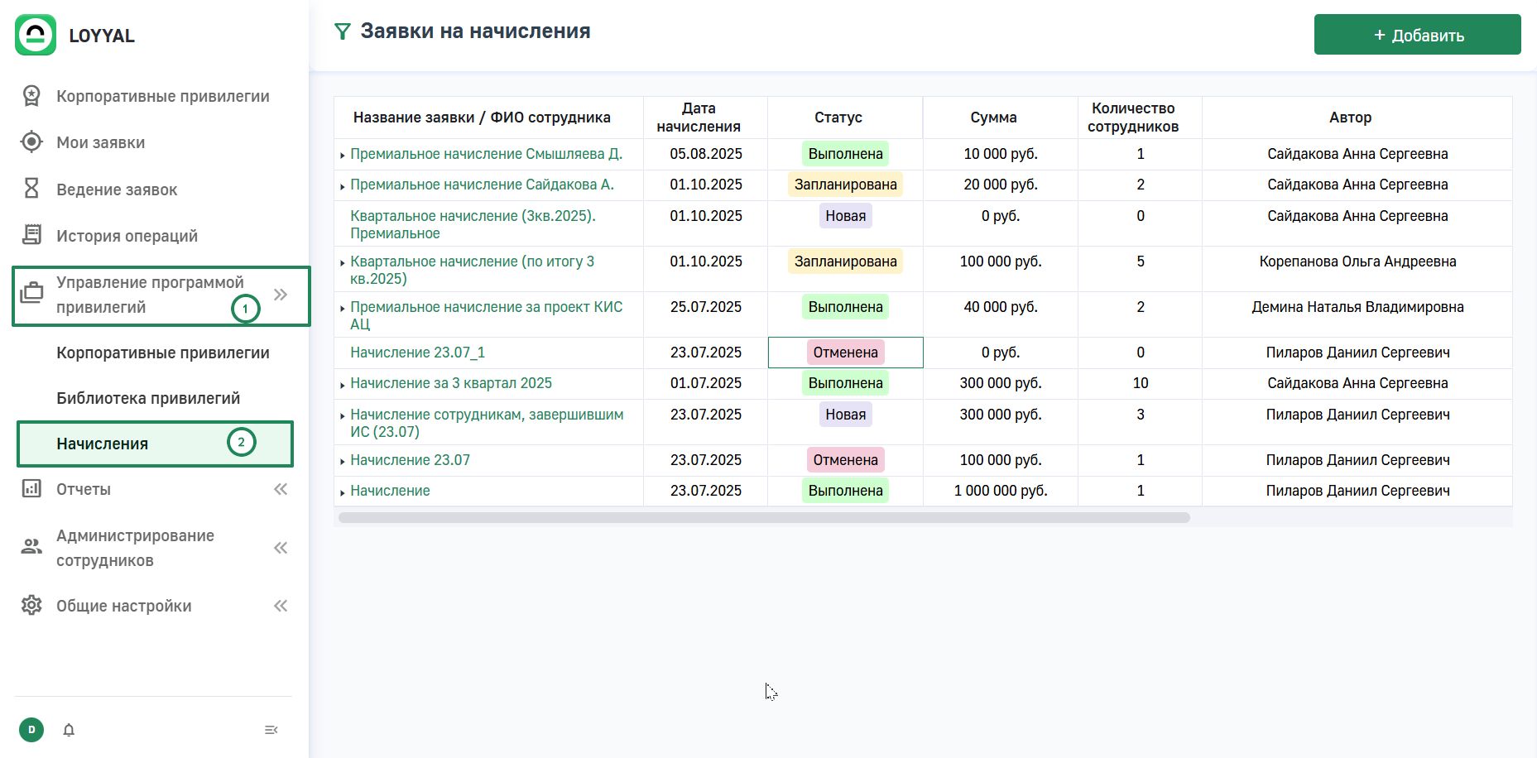Click the table horizontal scrollbar
Image resolution: width=1537 pixels, height=758 pixels.
pos(763,518)
